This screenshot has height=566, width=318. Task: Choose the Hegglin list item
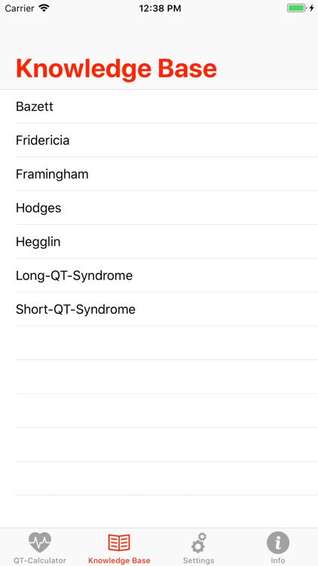(159, 241)
